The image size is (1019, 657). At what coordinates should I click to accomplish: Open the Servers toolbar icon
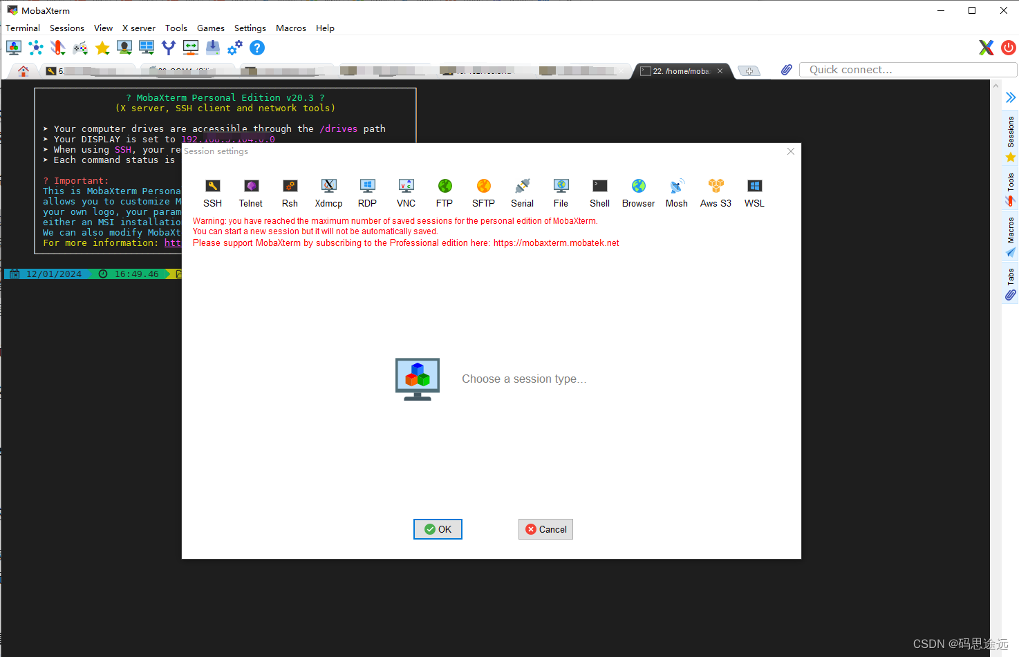coord(36,48)
